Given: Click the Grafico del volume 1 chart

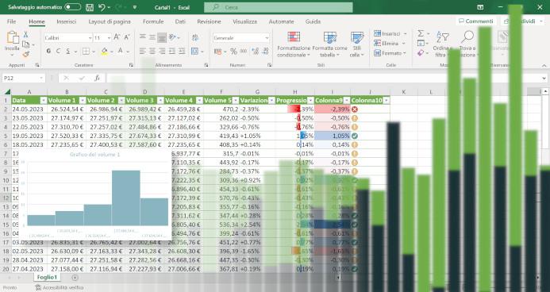Looking at the screenshot, I should tap(94, 194).
